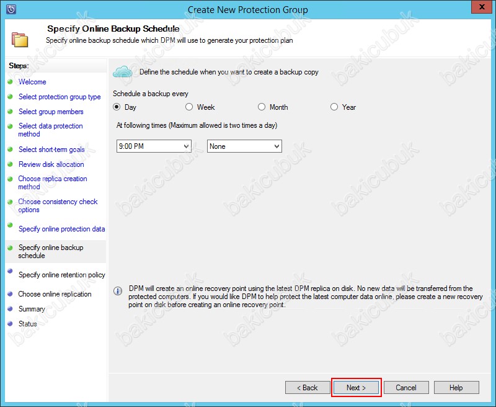
Task: Open Select data protection method step
Action: (50, 130)
